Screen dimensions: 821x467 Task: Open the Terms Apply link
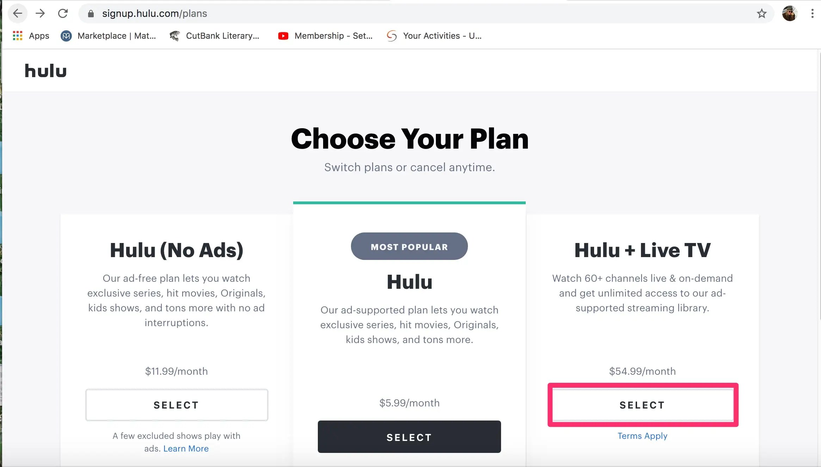point(642,436)
